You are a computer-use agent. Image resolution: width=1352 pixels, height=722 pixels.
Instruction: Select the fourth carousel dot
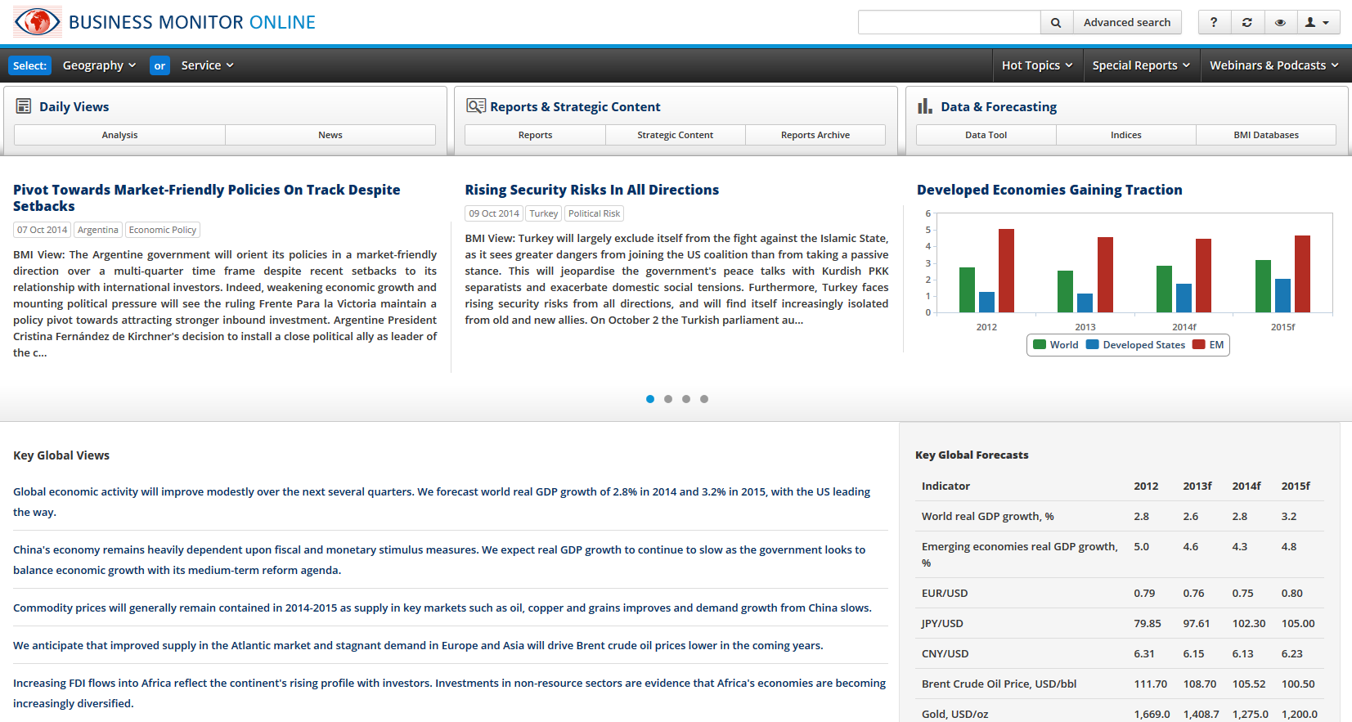[704, 399]
